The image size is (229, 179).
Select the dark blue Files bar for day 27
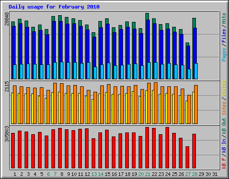[188, 57]
